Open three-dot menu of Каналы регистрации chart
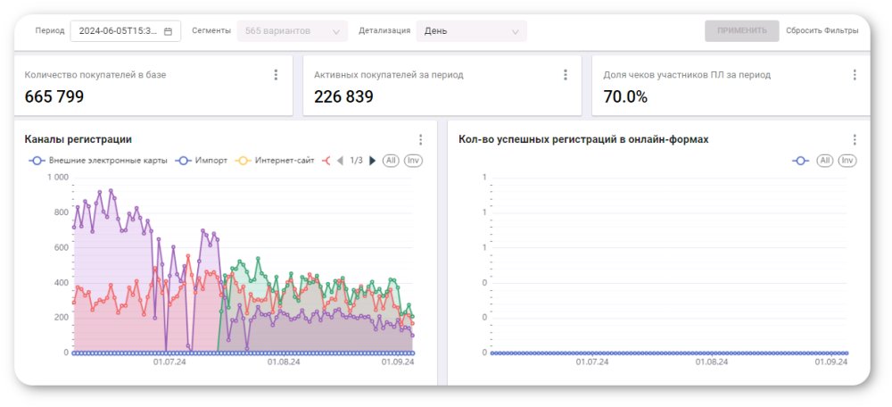892x407 pixels. click(x=420, y=139)
